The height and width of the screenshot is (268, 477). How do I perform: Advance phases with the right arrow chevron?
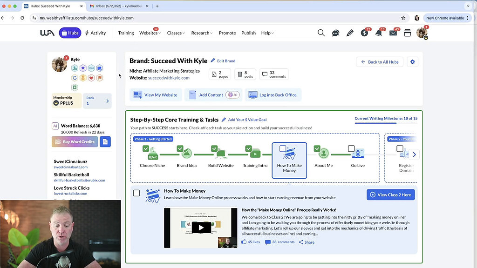pos(414,154)
